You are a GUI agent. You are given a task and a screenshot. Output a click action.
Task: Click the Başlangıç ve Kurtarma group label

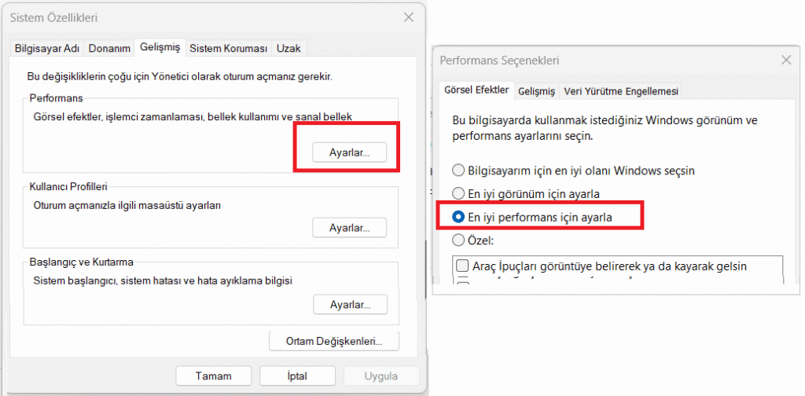[x=81, y=262]
